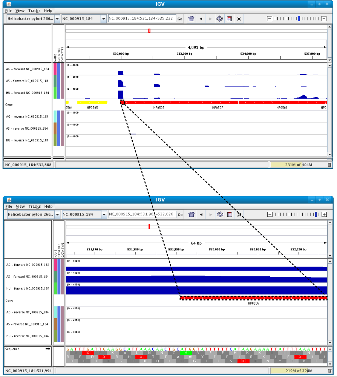337x377 pixels.
Task: Click zoom-out minus button in upper IGV window
Action: click(270, 19)
